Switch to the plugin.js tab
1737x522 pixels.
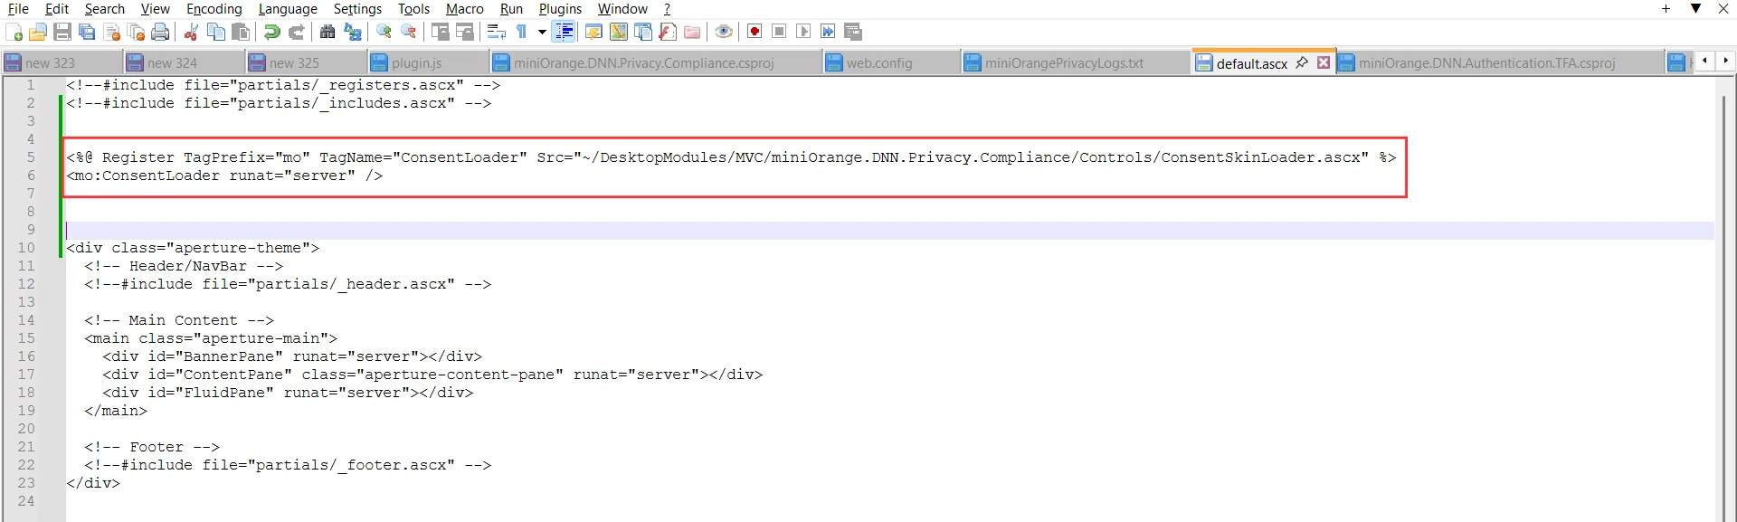pos(428,63)
